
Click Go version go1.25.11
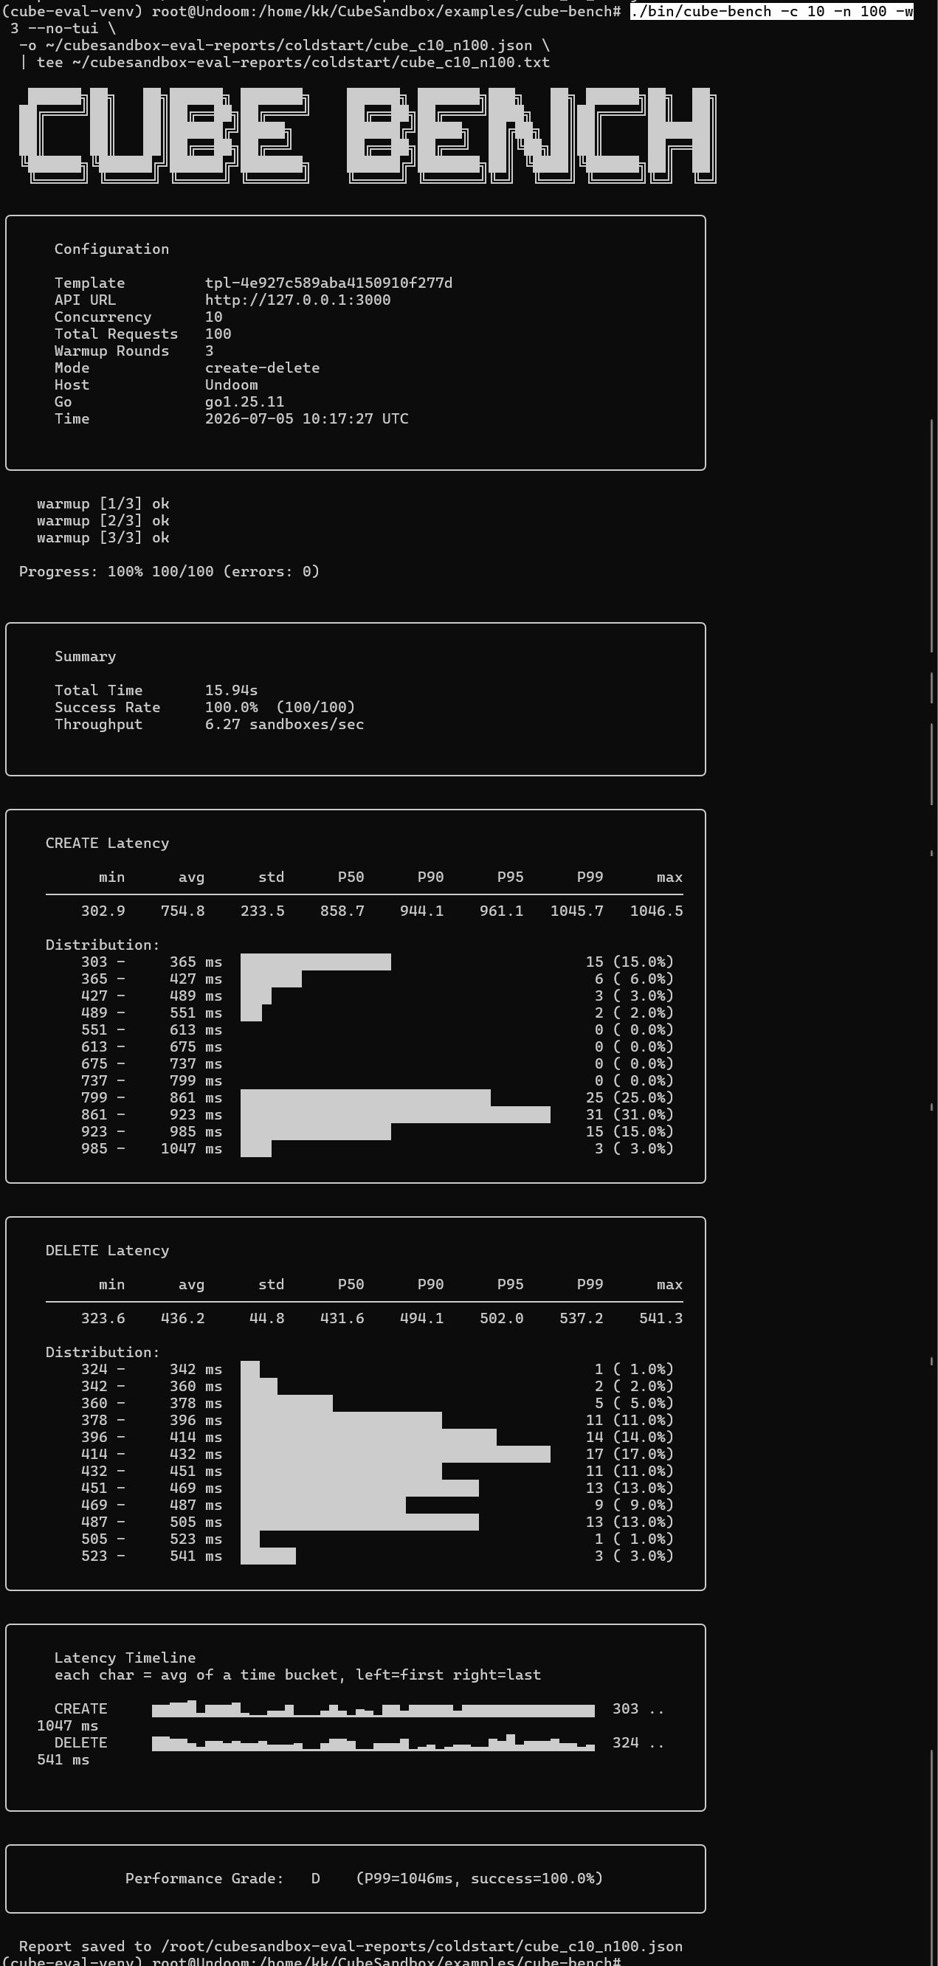[244, 401]
